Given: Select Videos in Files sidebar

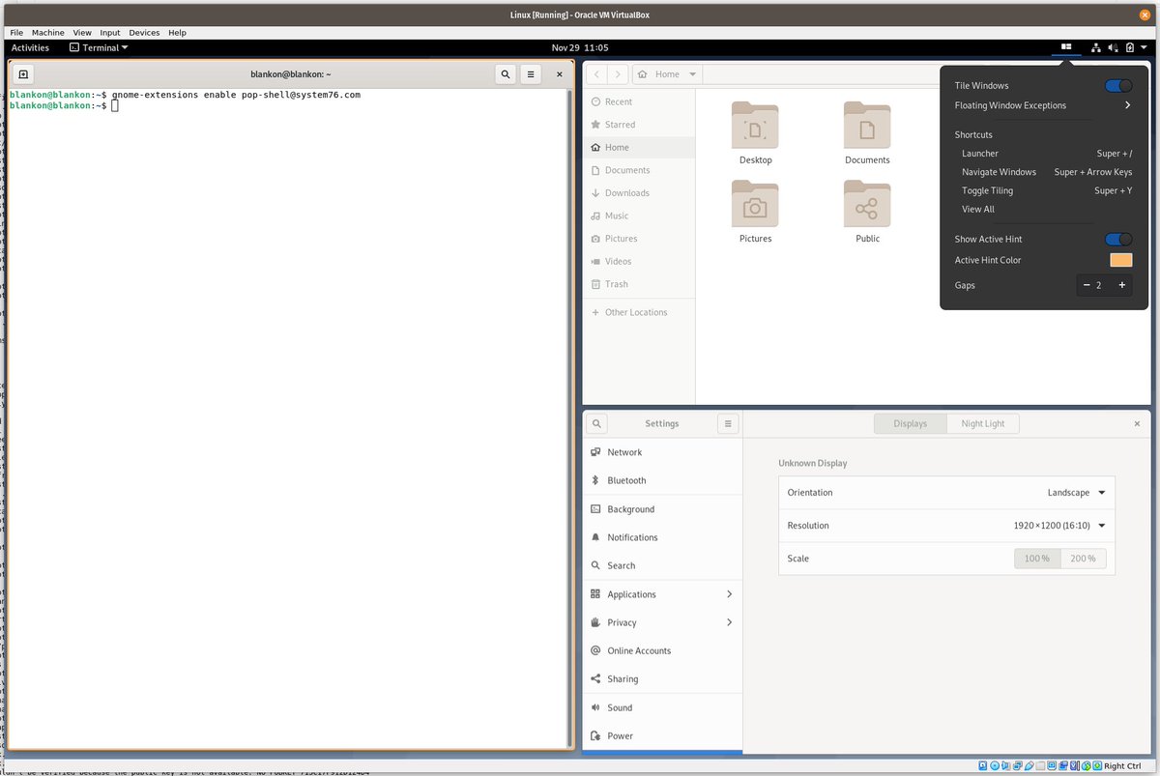Looking at the screenshot, I should [638, 261].
